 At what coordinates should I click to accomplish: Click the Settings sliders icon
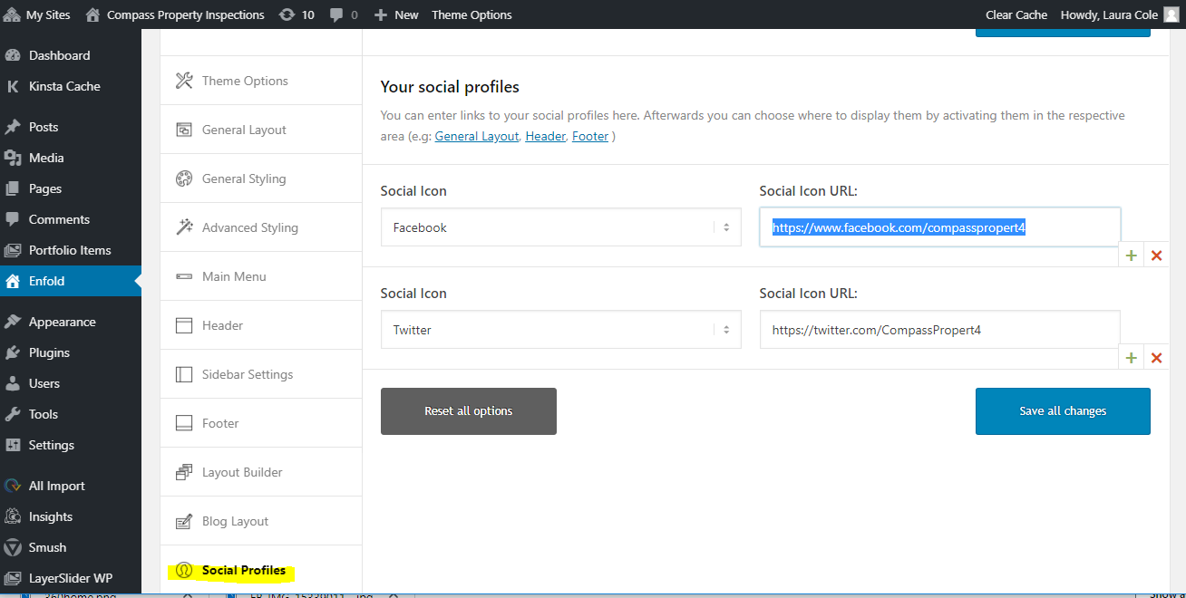point(13,445)
